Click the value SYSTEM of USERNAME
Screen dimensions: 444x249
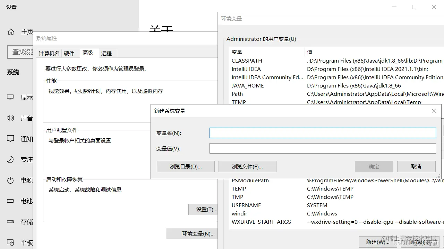point(317,205)
